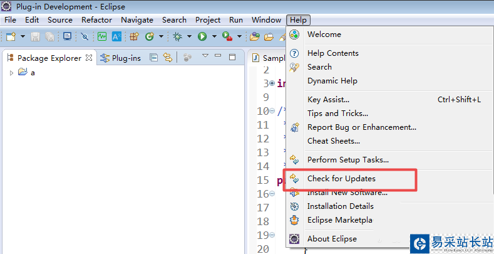494x254 pixels.
Task: Switch to the Plug-ins tab
Action: point(120,58)
